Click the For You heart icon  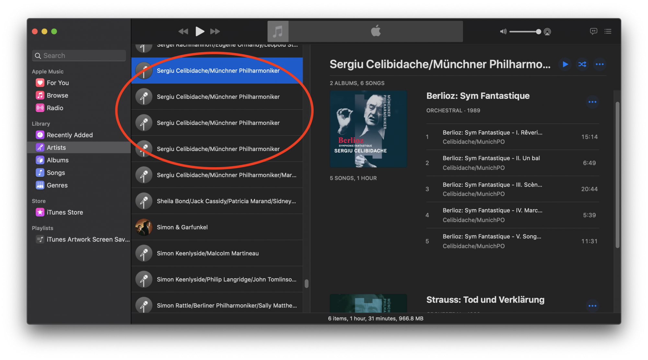[x=40, y=83]
